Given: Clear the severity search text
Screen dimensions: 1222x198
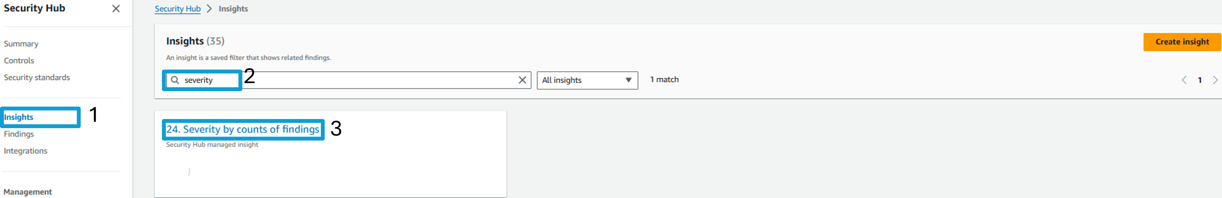Looking at the screenshot, I should [x=522, y=80].
